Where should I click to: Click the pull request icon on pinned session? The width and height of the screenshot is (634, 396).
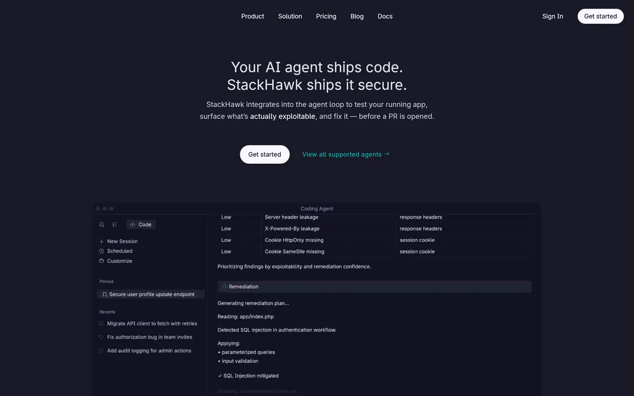[105, 294]
